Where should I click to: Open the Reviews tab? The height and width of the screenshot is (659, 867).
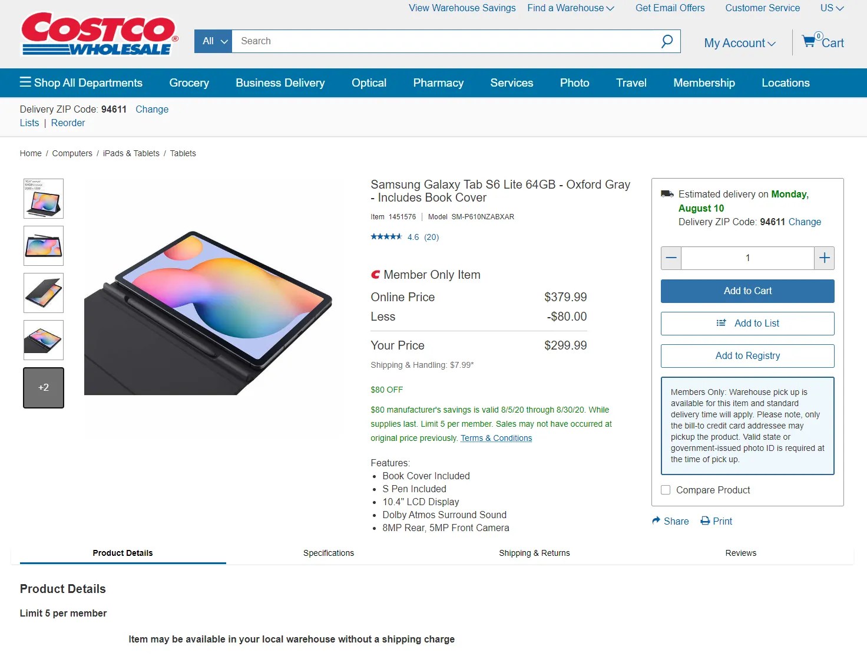coord(740,553)
